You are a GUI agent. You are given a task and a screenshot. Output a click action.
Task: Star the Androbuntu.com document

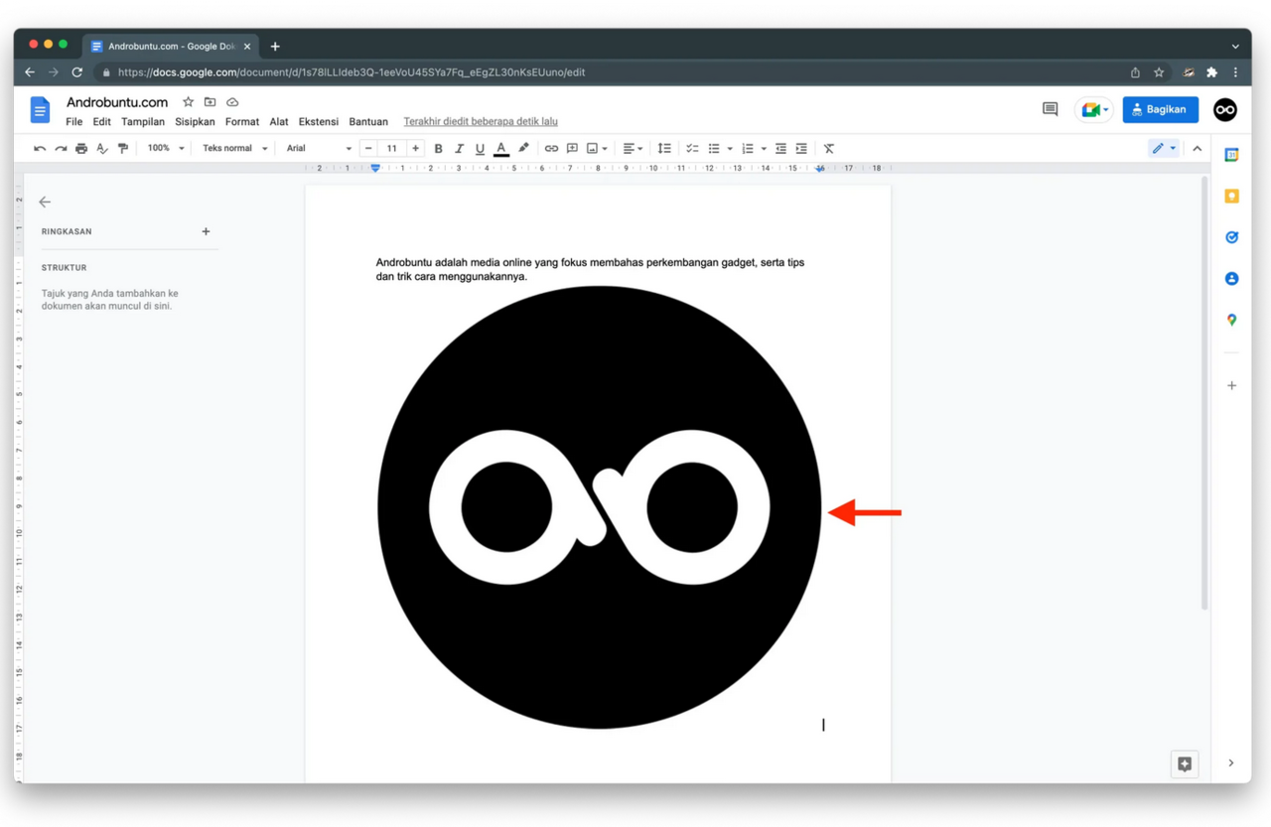click(x=188, y=102)
